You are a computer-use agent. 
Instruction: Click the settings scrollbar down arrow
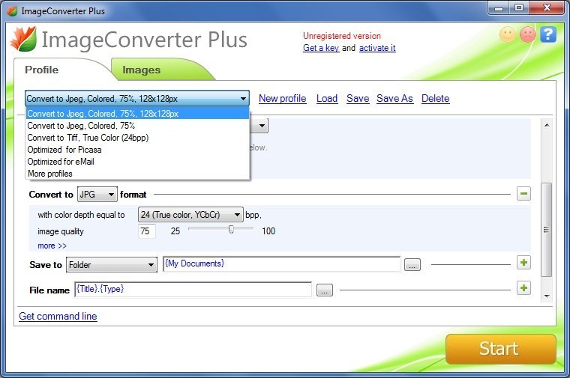coord(546,296)
